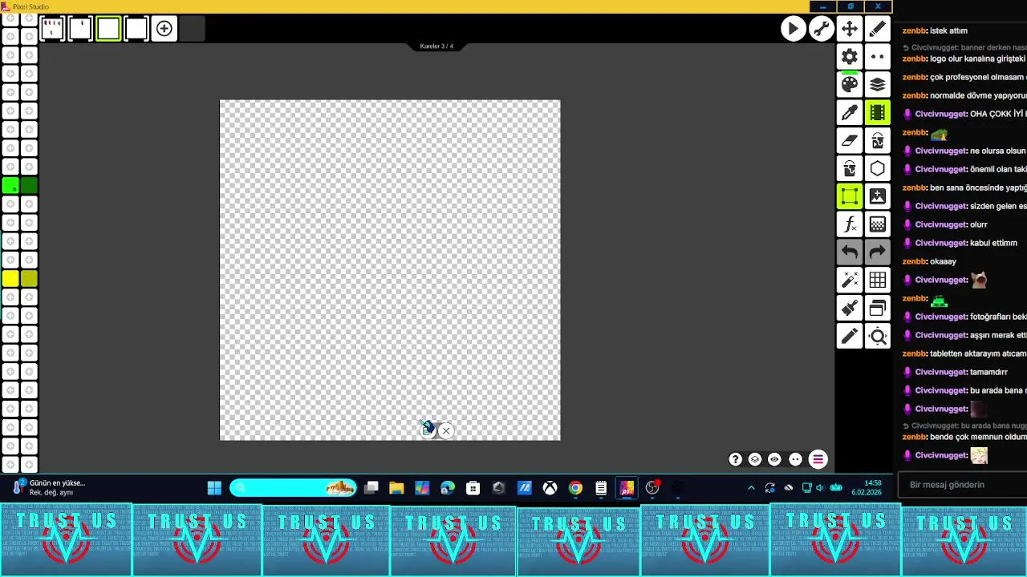
Task: Open help question mark button
Action: click(735, 459)
